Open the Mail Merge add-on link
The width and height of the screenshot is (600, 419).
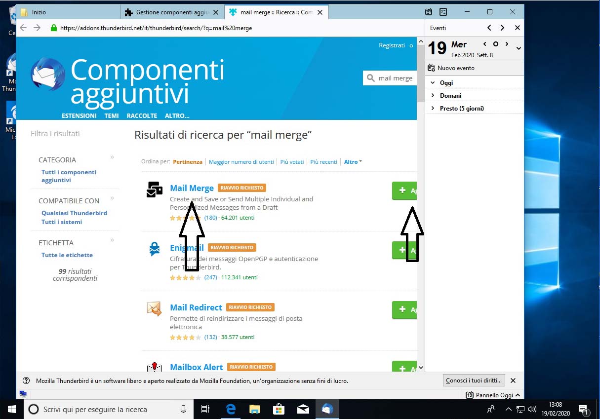[192, 188]
